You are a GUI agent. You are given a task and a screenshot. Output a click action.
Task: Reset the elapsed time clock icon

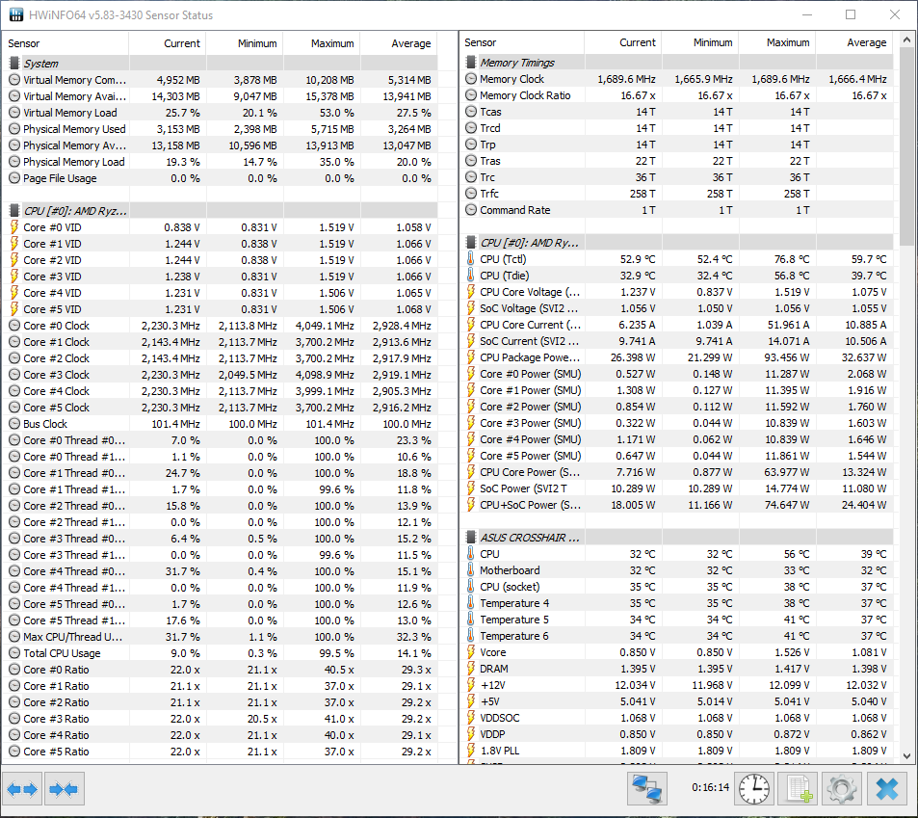(x=754, y=789)
